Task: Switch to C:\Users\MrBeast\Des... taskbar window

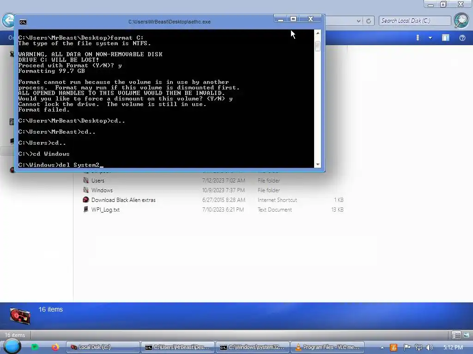Action: [x=178, y=347]
